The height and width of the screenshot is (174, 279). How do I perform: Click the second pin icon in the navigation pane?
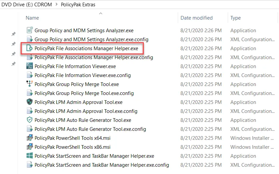[14, 44]
